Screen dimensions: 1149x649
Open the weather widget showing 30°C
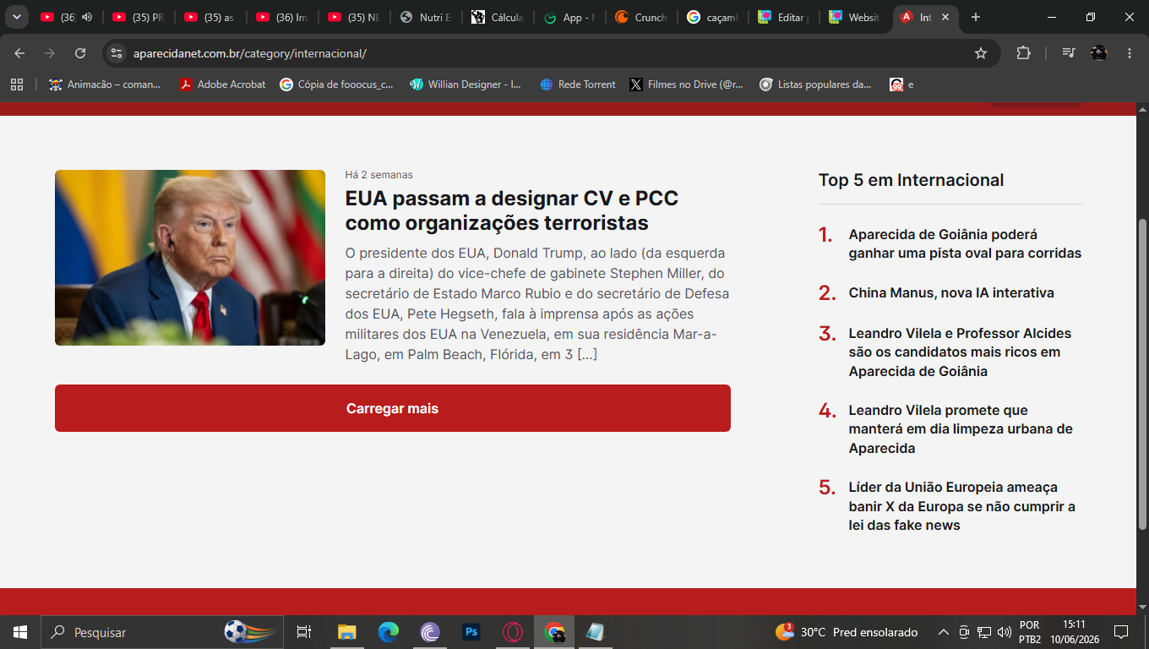[x=846, y=632]
